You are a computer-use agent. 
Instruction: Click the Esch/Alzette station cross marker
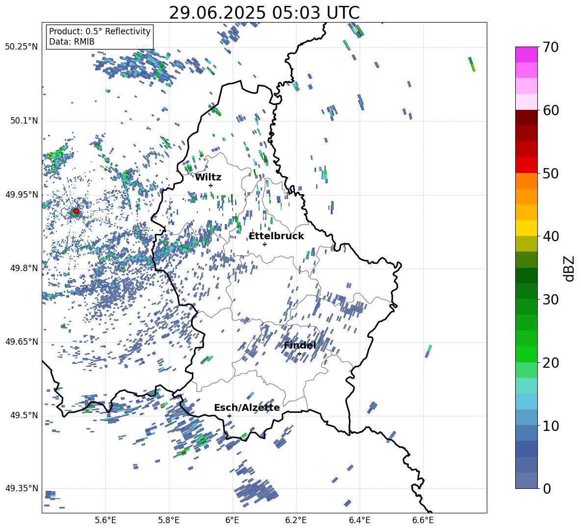[229, 416]
